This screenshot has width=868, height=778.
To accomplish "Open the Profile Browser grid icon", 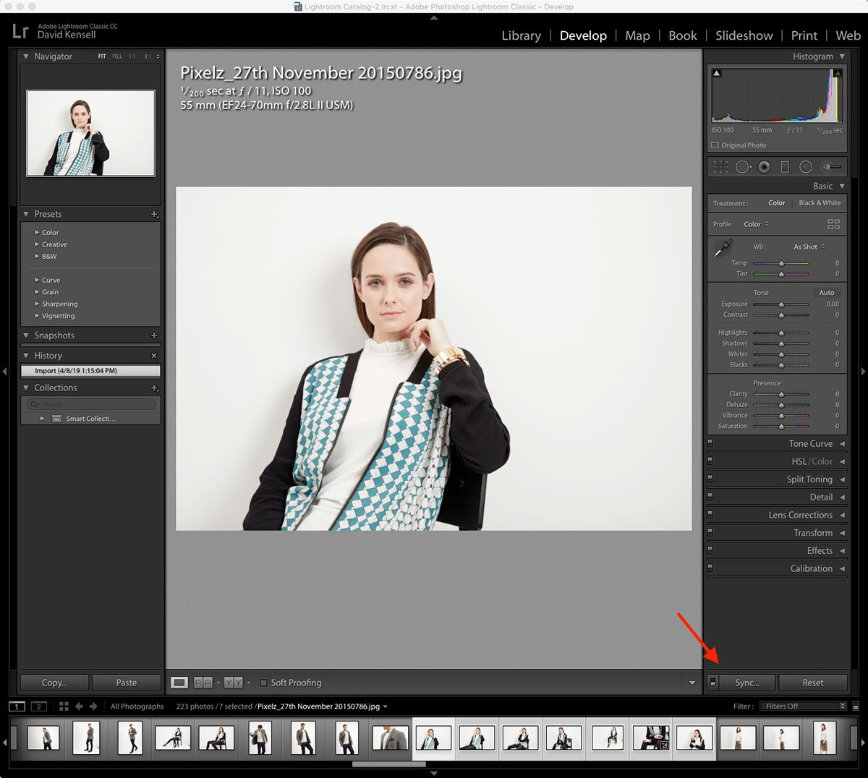I will (833, 224).
